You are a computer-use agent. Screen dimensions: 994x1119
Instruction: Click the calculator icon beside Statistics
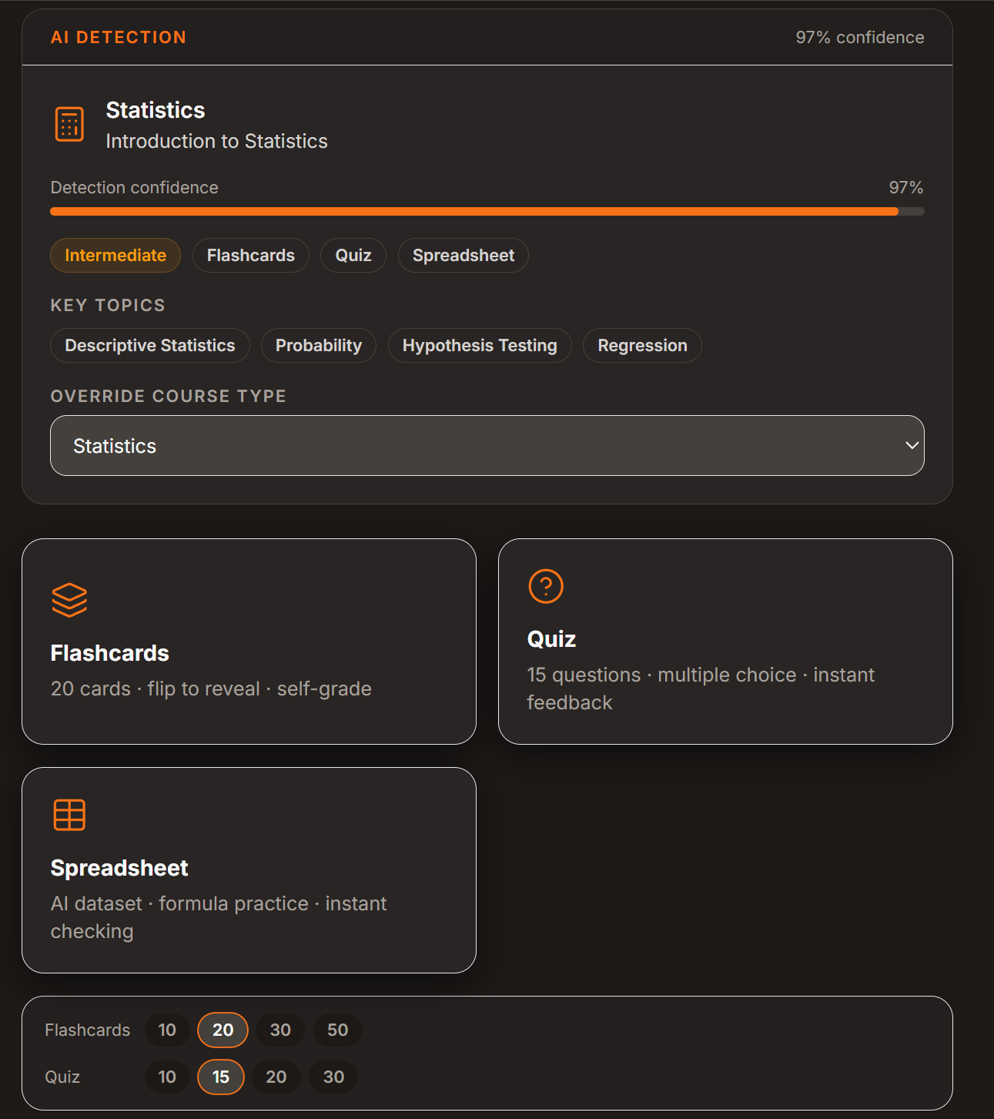pos(69,124)
